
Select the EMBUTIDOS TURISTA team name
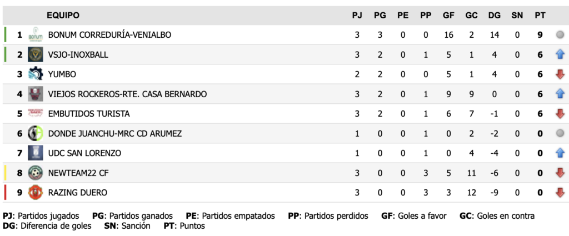pyautogui.click(x=89, y=114)
